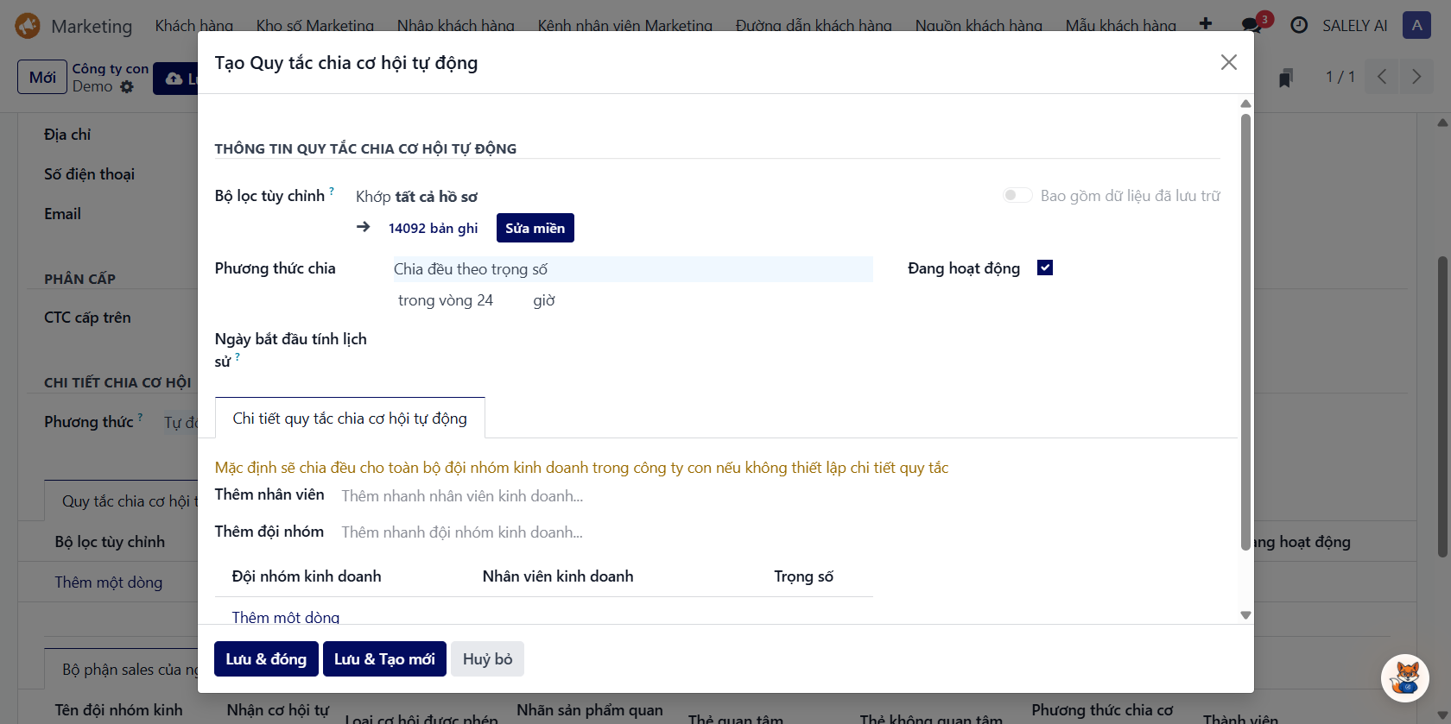Open the chat messages icon with badge
The width and height of the screenshot is (1451, 724).
1251,25
